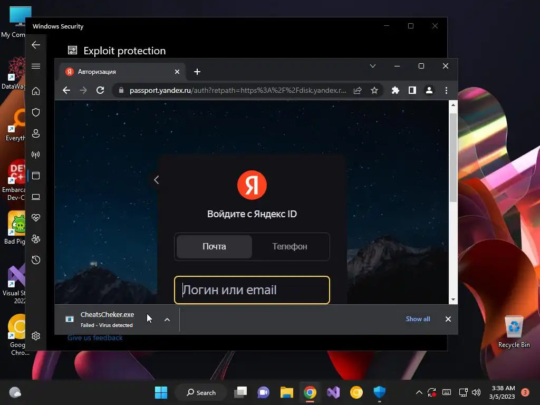Open Windows Security shield on taskbar
This screenshot has width=540, height=405.
pos(380,392)
